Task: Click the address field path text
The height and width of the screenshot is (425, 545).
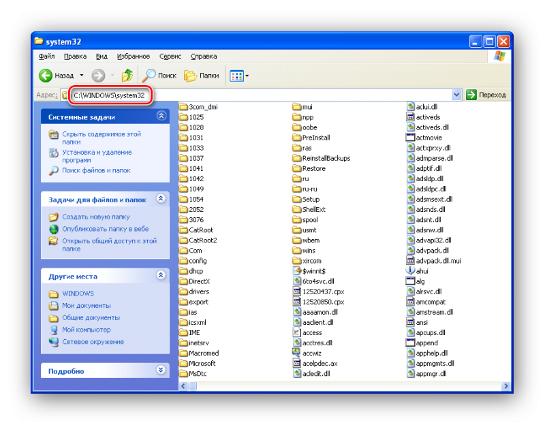Action: pyautogui.click(x=109, y=95)
